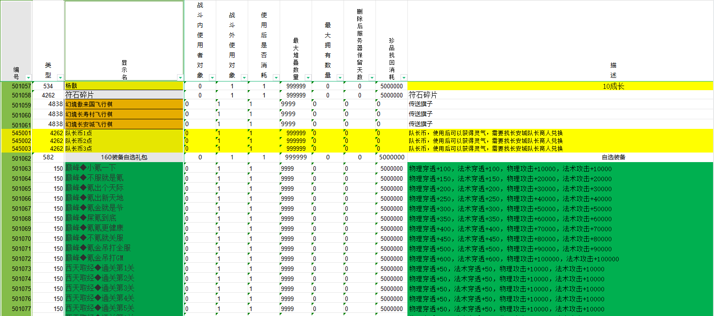Open the 编号 column filter dropdown
The image size is (714, 316).
[28, 77]
